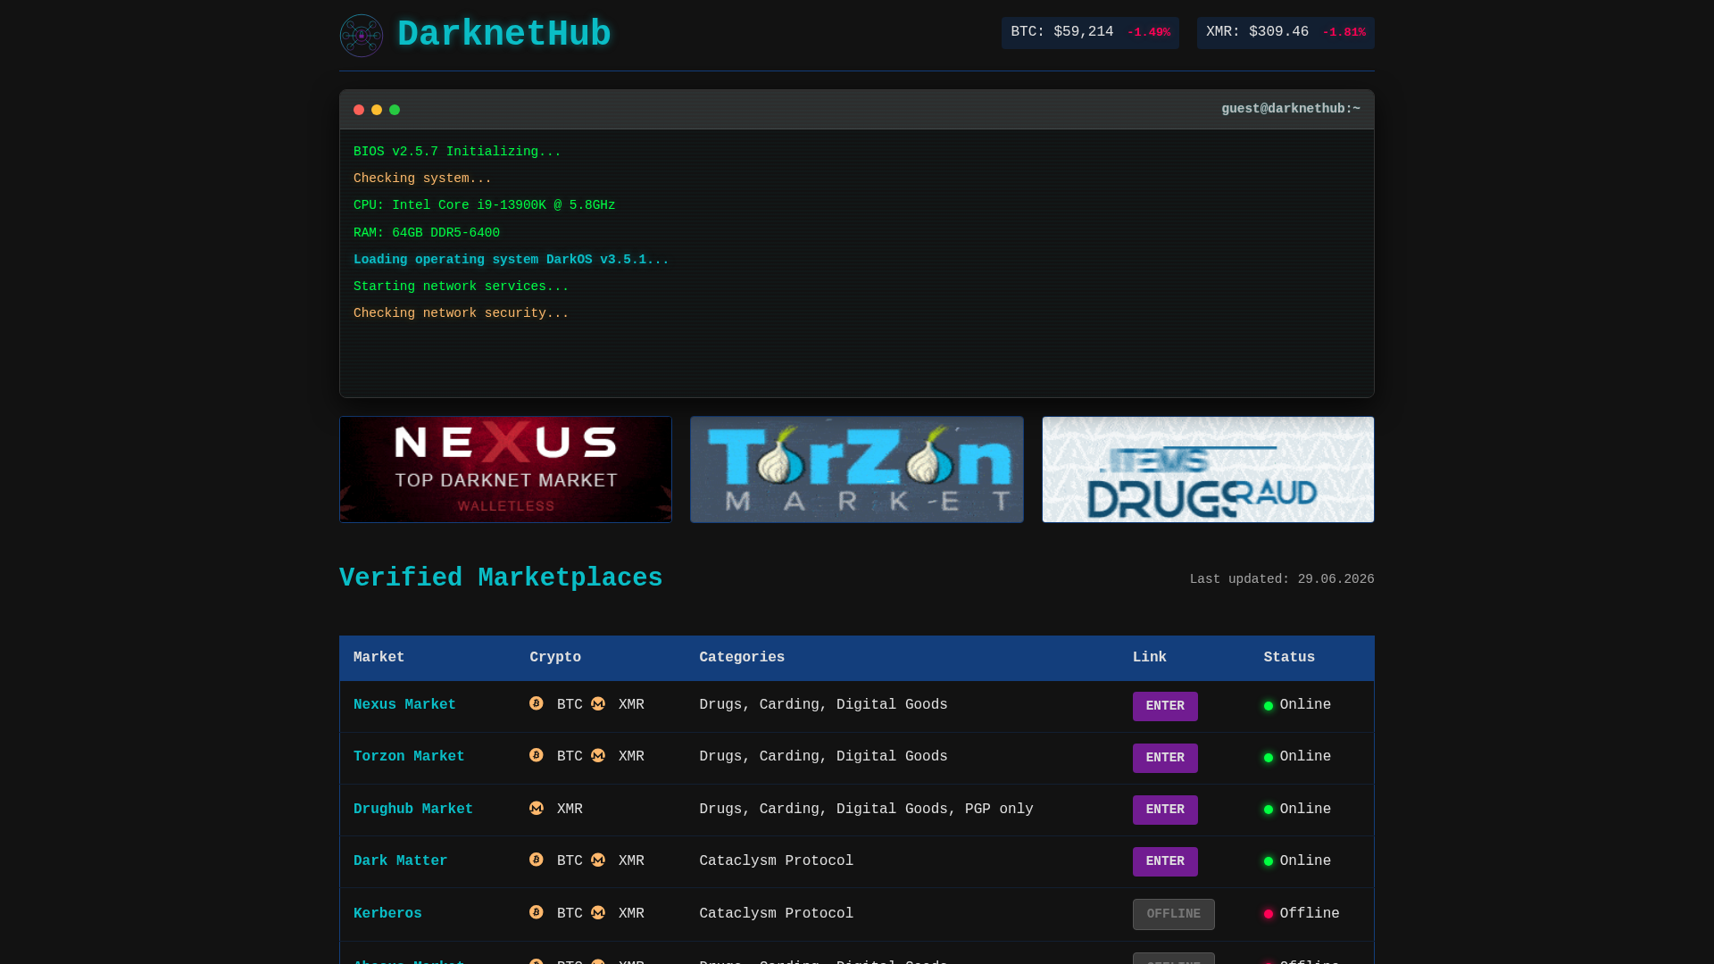Screen dimensions: 1714x964
Task: Click the Bitcoin icon in Dark Matter row
Action: point(537,860)
